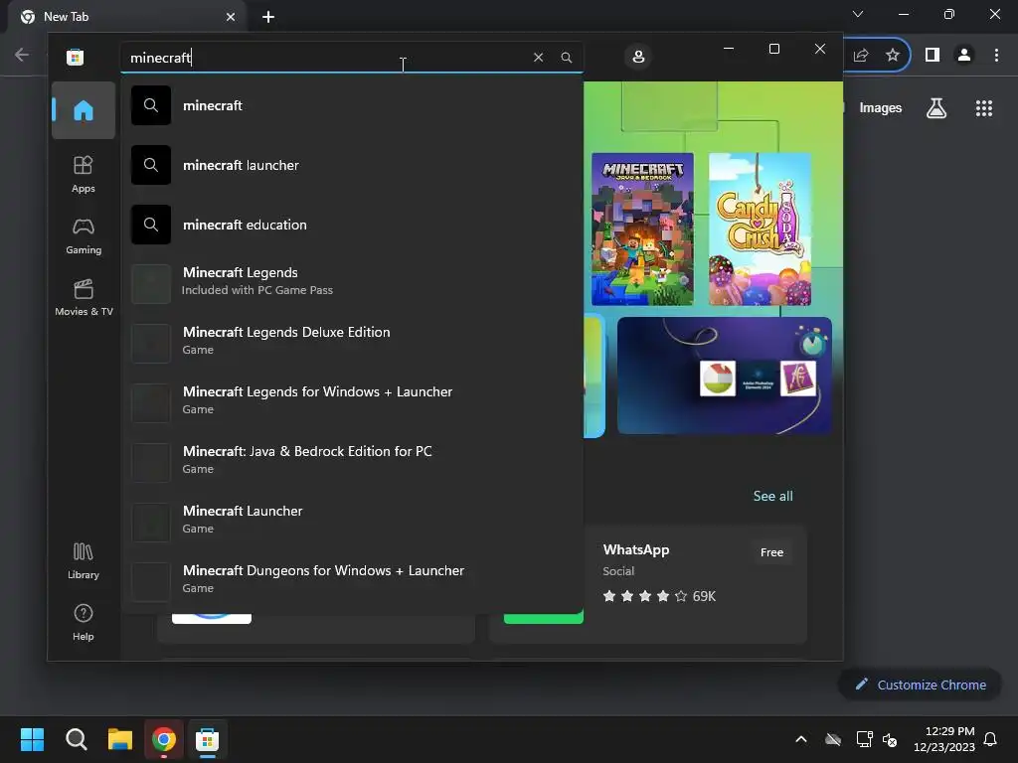Open the taskbar network icon

tap(864, 739)
